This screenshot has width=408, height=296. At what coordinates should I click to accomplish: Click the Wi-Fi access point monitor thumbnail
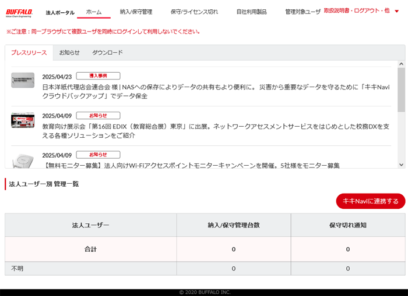tap(23, 160)
